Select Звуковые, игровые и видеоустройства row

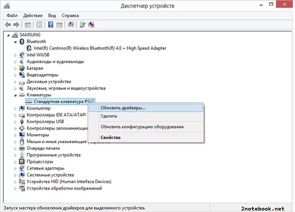click(66, 88)
